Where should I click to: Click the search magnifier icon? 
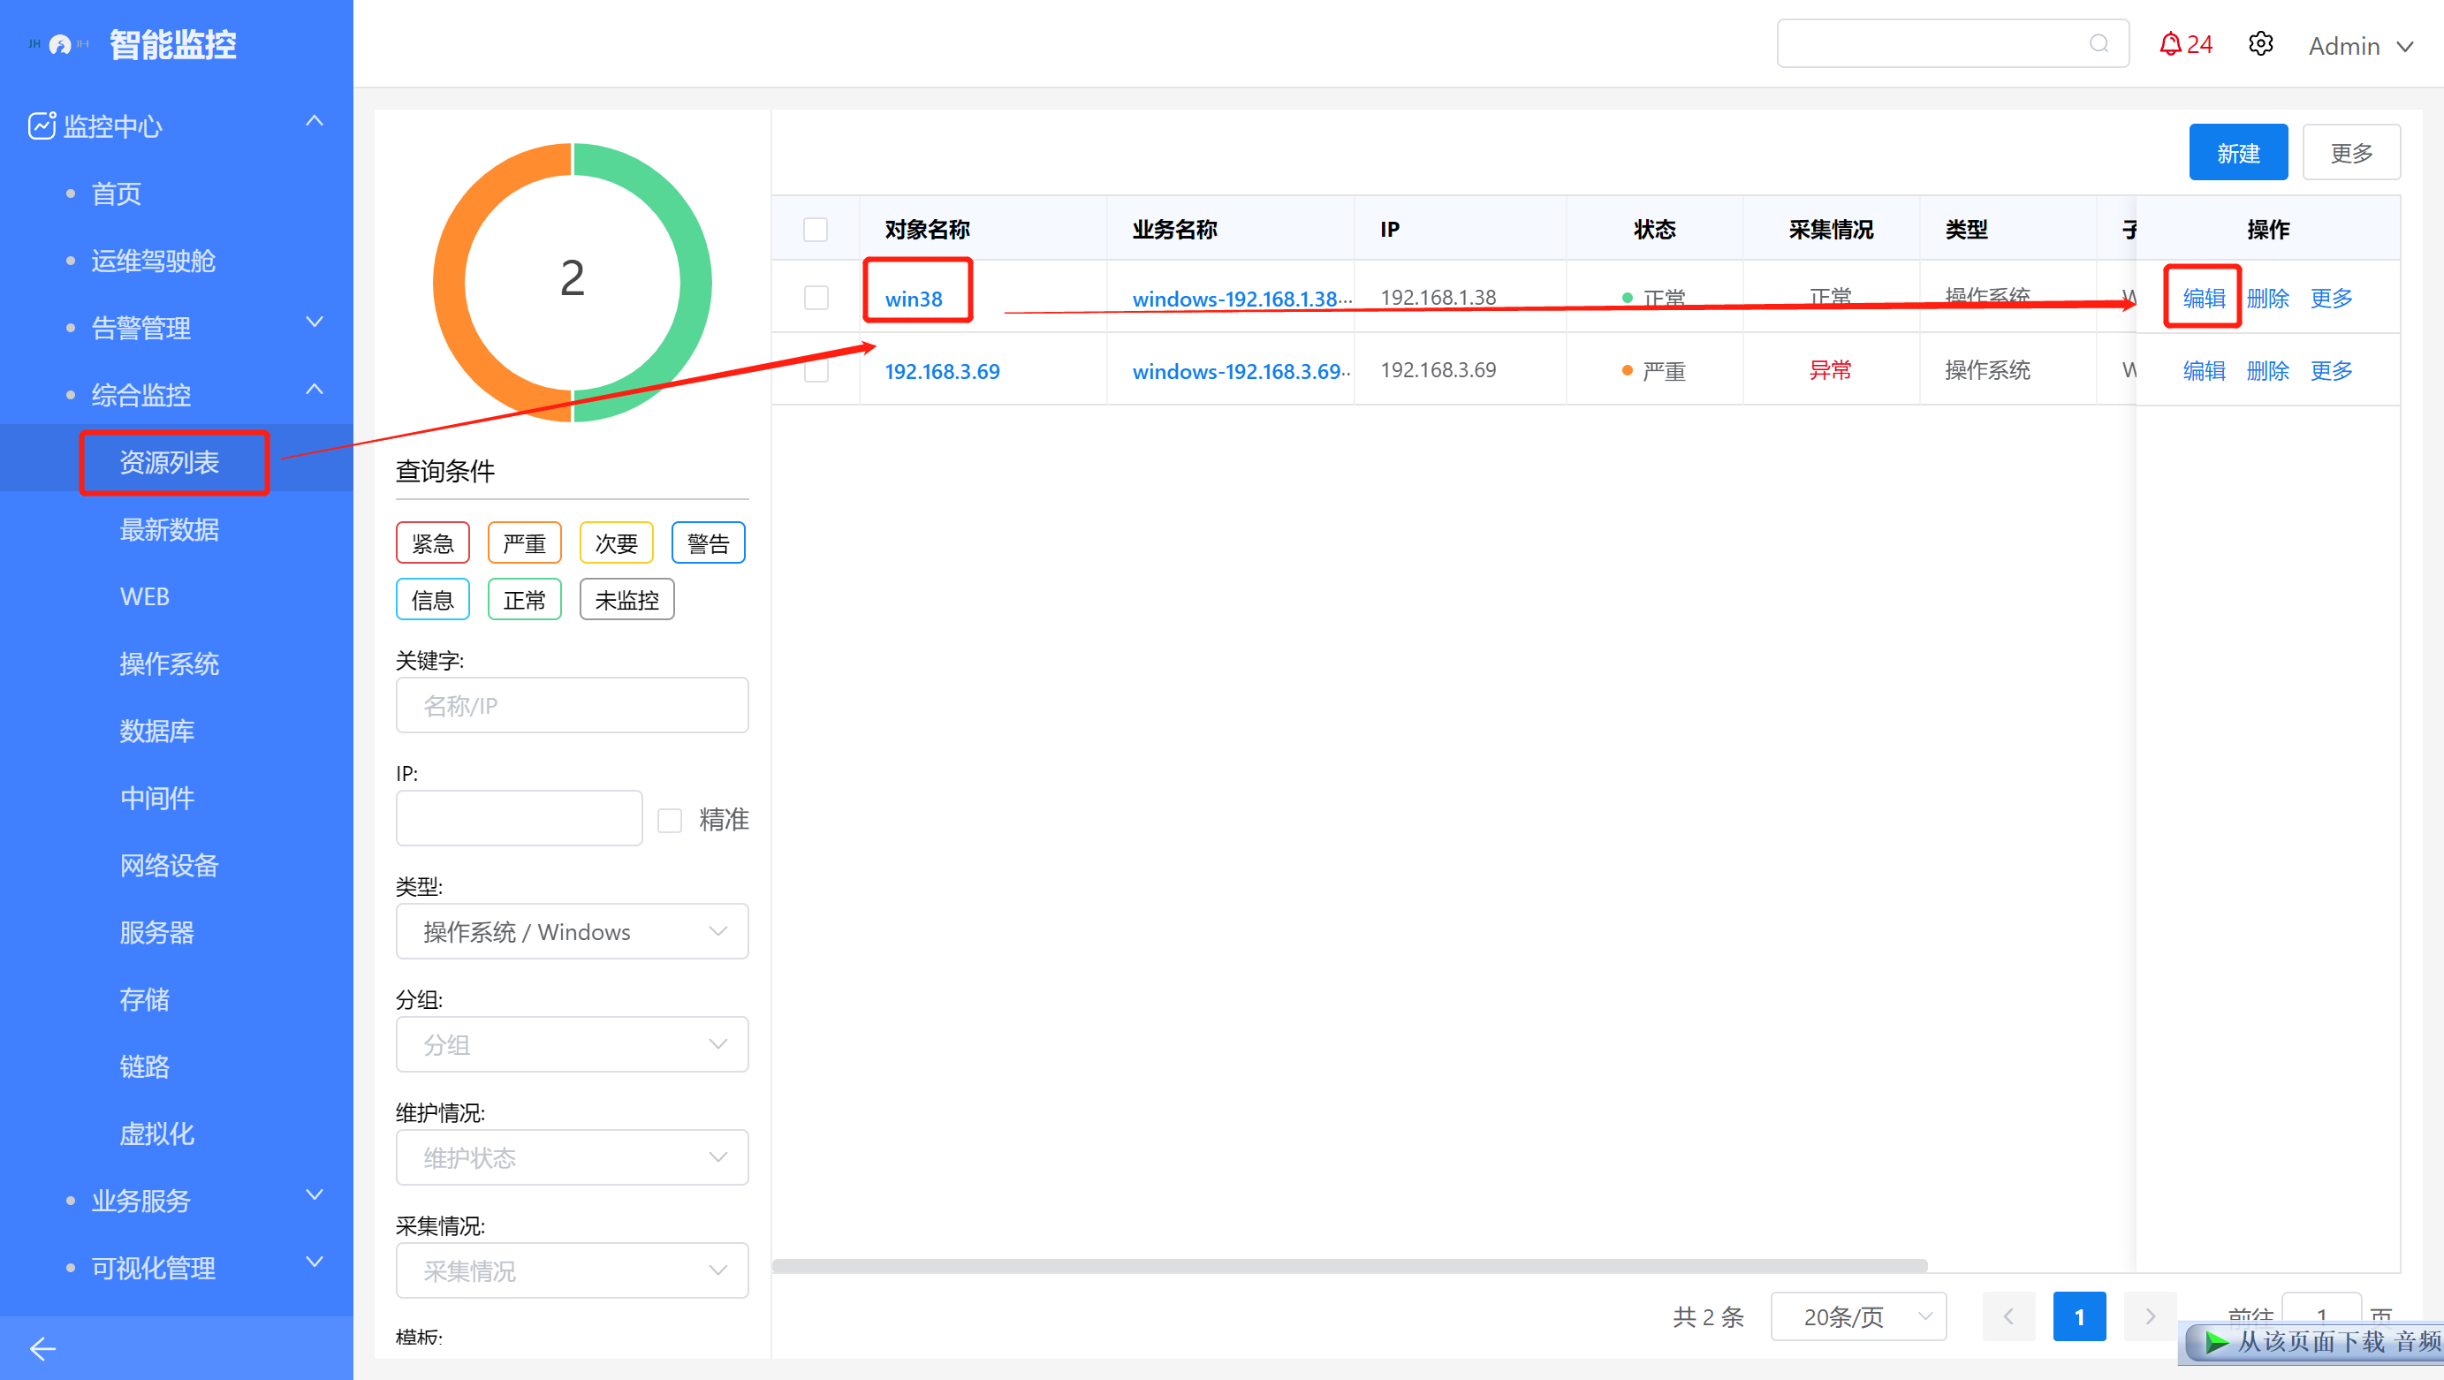[x=2099, y=43]
